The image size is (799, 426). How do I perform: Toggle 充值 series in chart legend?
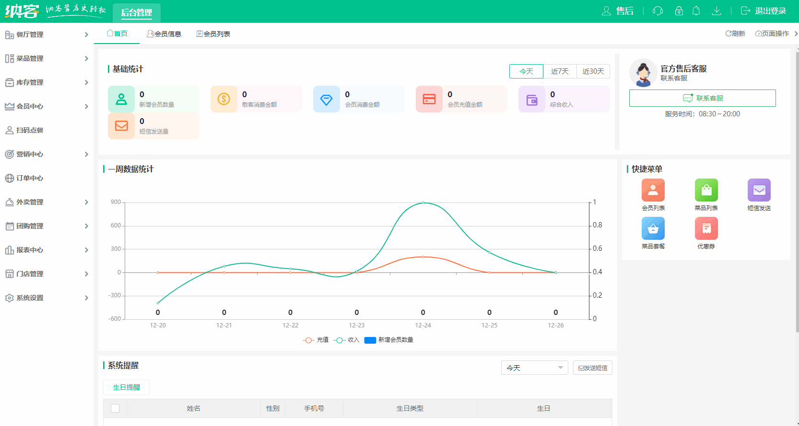316,340
